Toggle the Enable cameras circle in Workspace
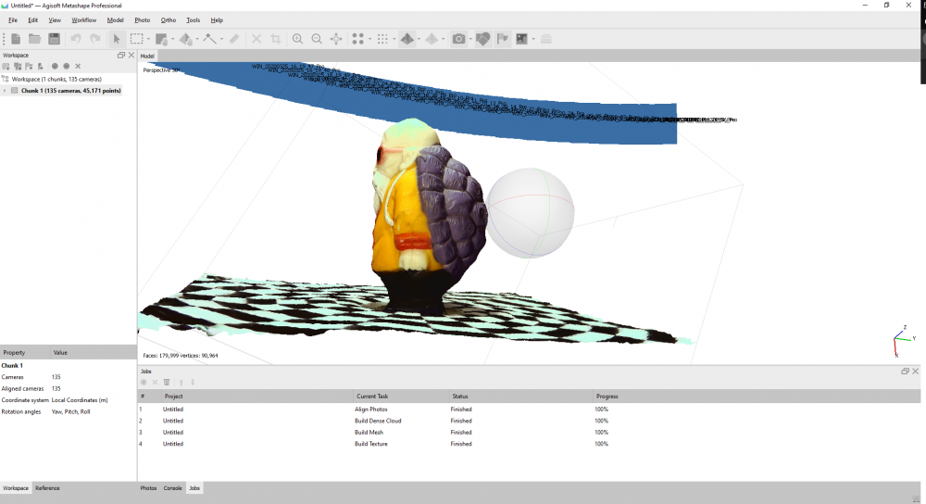 click(x=55, y=66)
